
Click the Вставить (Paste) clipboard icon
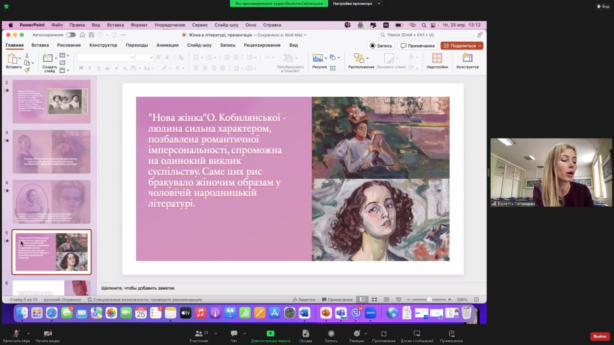pos(13,59)
